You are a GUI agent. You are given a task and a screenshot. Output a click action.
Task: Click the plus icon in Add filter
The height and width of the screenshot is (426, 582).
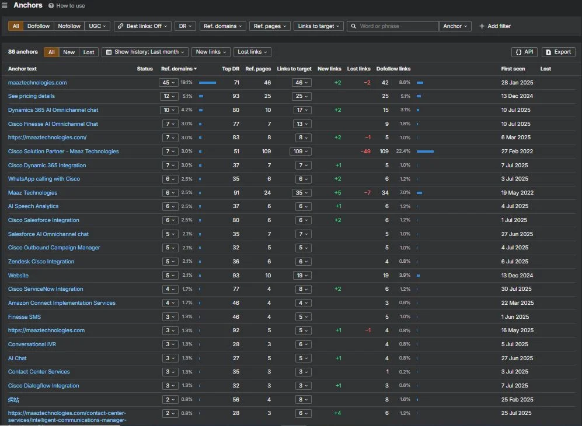[x=482, y=26]
